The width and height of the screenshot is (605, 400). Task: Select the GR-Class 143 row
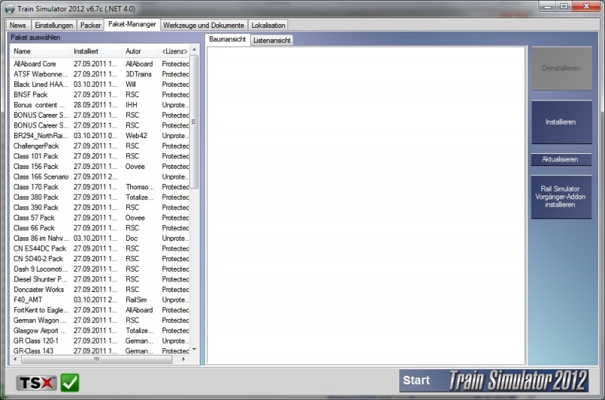click(101, 351)
